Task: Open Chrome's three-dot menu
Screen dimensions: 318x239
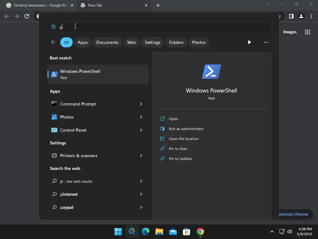Action: 311,16
